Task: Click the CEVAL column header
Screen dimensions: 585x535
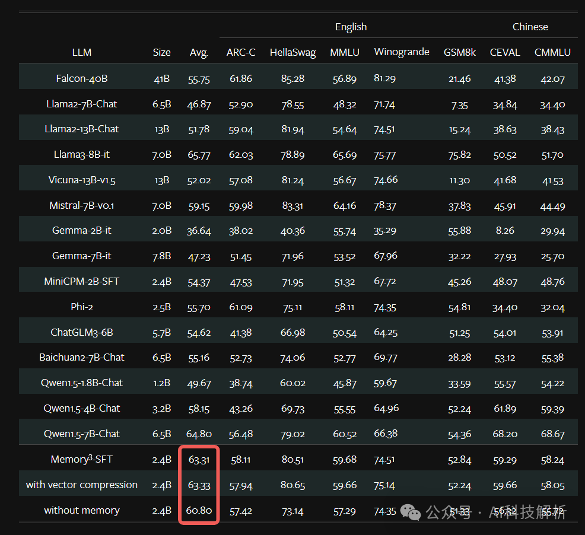Action: pyautogui.click(x=505, y=52)
